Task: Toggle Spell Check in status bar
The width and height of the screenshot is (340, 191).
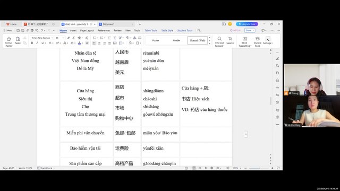Action: coord(45,168)
